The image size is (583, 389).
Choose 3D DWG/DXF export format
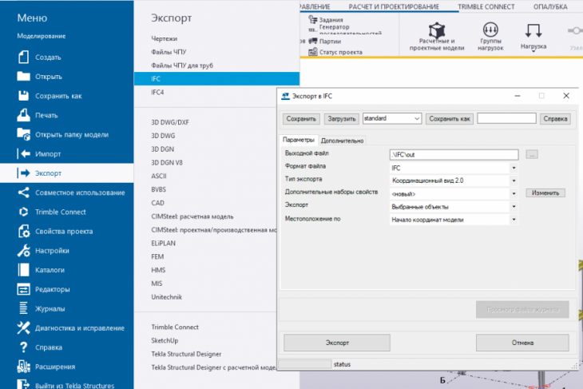pos(169,122)
